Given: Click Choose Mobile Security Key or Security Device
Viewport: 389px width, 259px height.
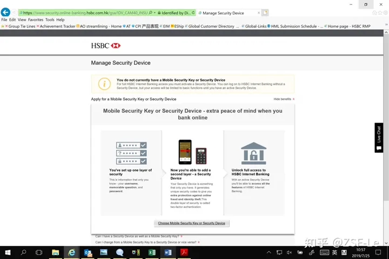Looking at the screenshot, I should tap(191, 223).
